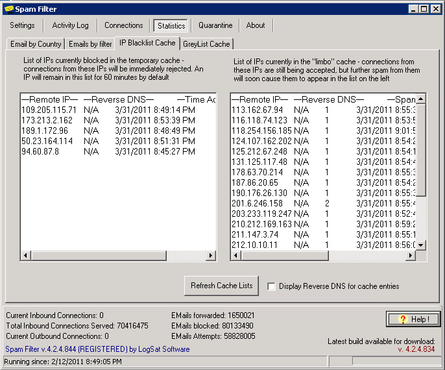Click the Spam Filter title bar icon
Screen dimensions: 445x370
coord(9,8)
